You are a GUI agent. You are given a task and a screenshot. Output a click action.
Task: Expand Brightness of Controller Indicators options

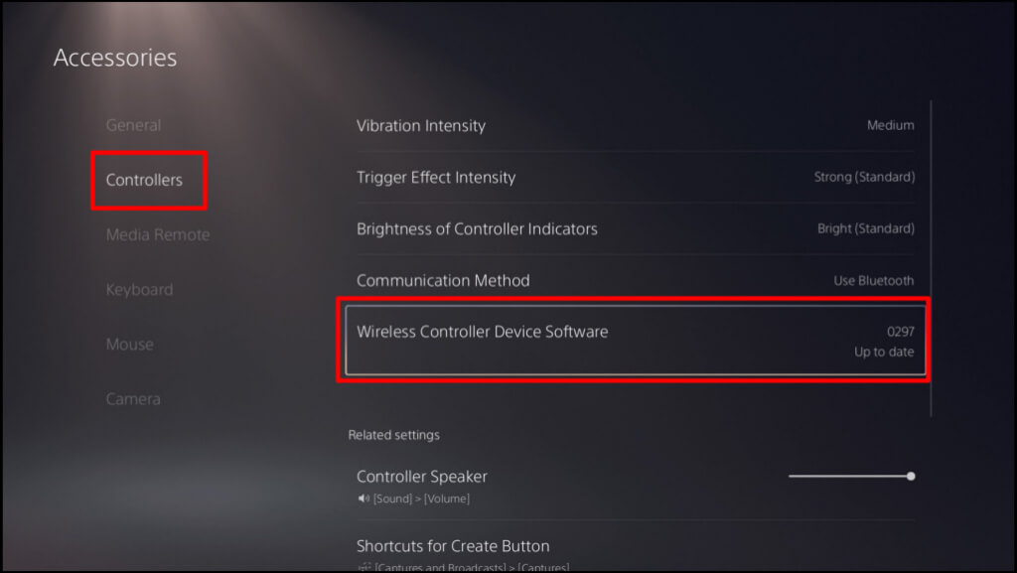click(636, 228)
